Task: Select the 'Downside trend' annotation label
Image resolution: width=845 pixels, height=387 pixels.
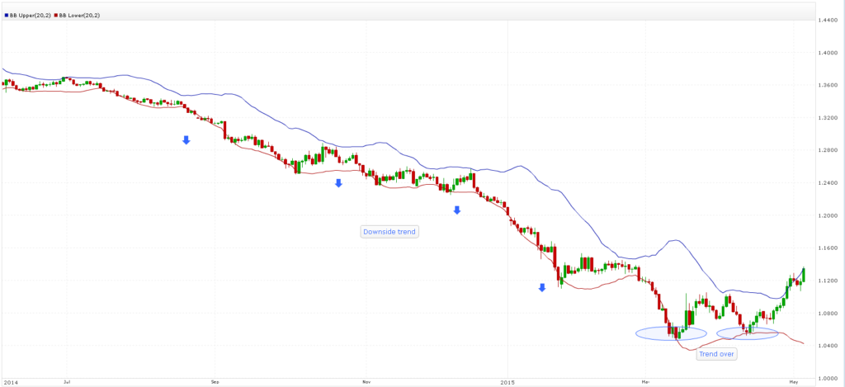Action: click(389, 232)
